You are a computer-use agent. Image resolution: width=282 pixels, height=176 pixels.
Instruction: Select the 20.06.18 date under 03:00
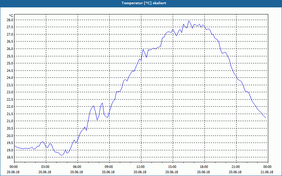pyautogui.click(x=45, y=172)
